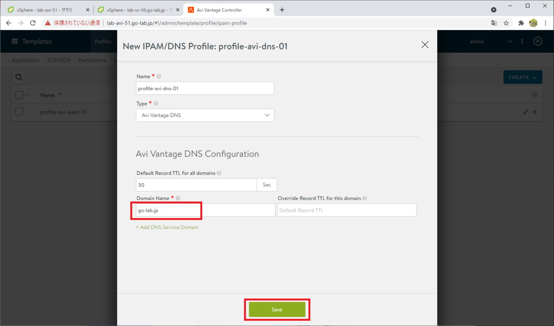
Task: Sort table by Name column header
Action: [48, 95]
